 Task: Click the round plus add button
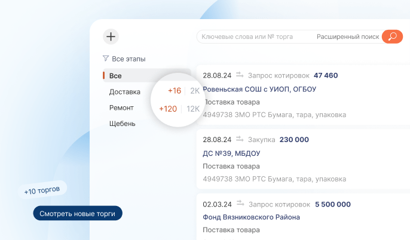coord(111,36)
